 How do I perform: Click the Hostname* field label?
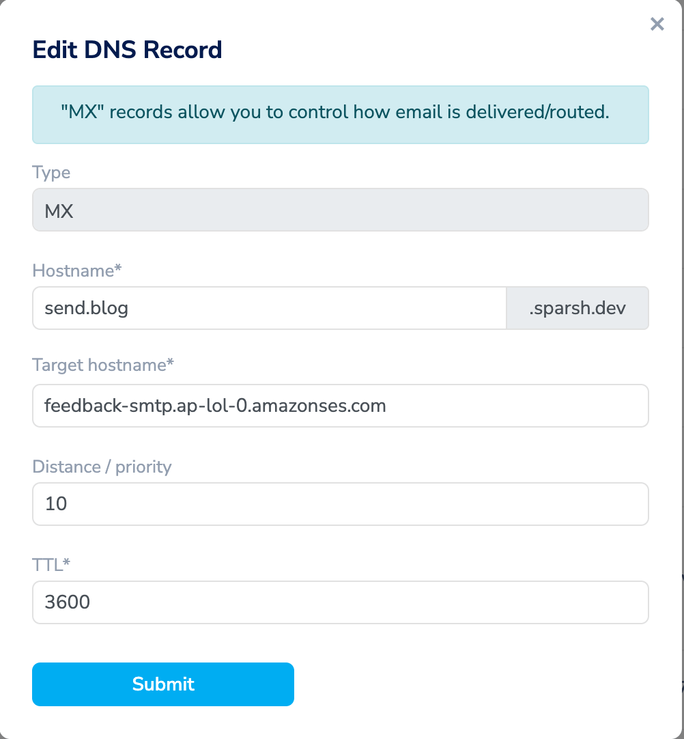76,270
